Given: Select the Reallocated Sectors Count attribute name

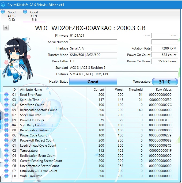Looking at the screenshot, I should coord(39,110).
